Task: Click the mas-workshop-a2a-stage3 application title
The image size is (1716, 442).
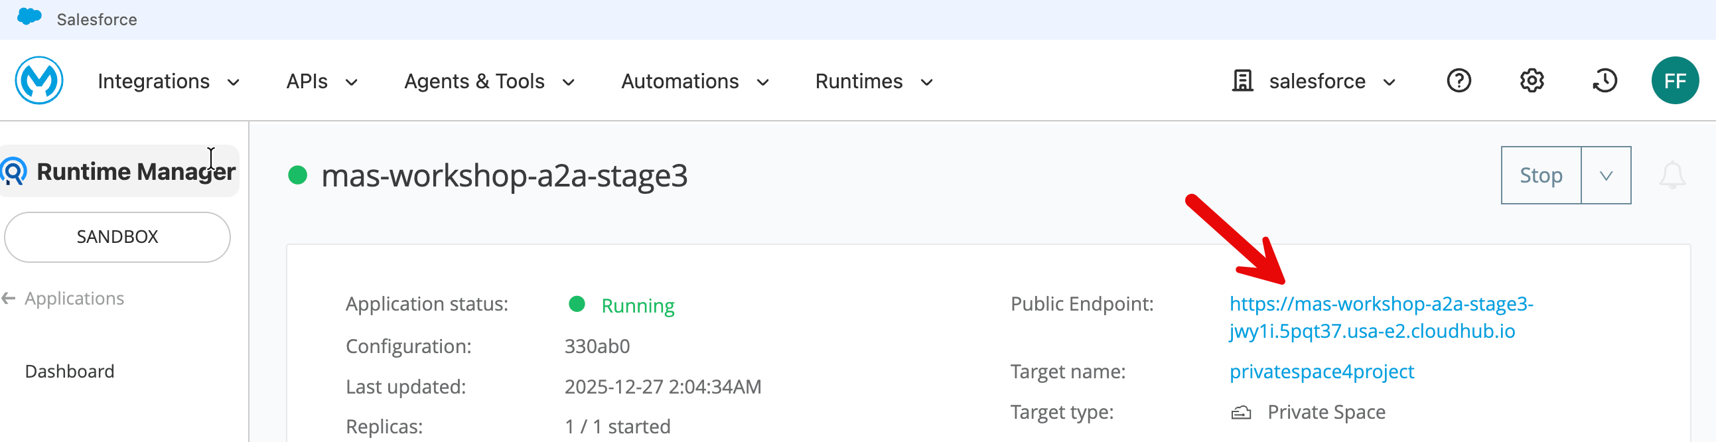Action: point(504,175)
